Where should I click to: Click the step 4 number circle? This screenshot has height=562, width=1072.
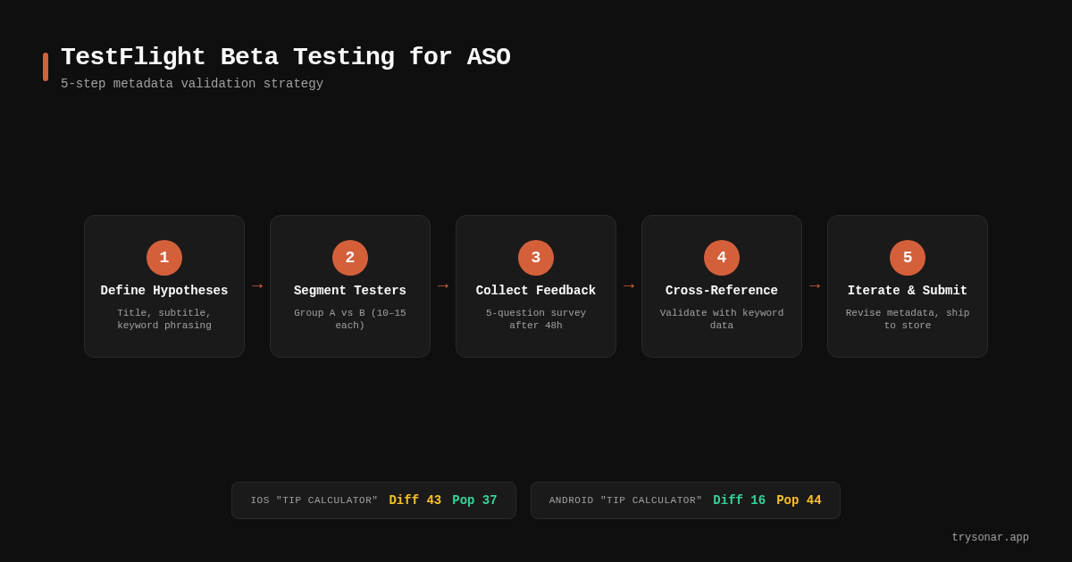(722, 258)
